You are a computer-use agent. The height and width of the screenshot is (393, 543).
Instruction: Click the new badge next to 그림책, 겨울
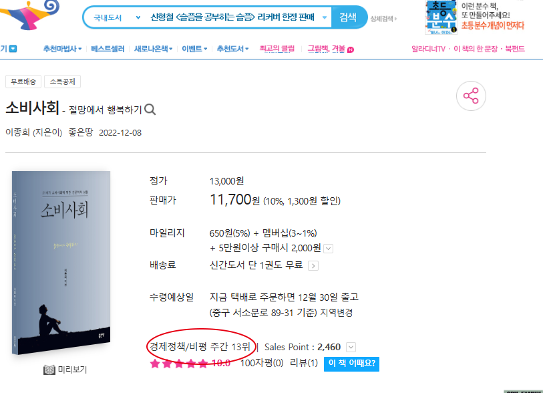[x=351, y=50]
